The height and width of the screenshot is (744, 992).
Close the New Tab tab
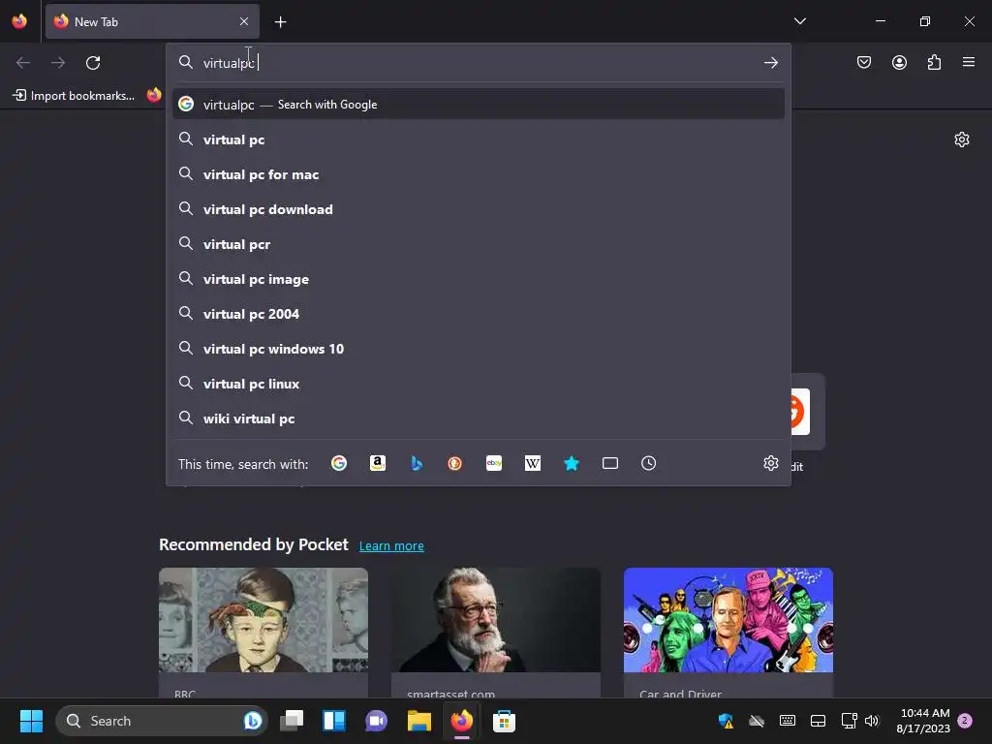pyautogui.click(x=244, y=21)
